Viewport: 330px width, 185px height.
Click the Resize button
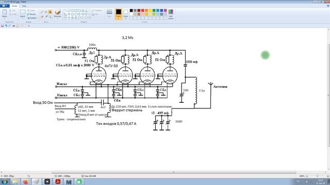coord(31,14)
